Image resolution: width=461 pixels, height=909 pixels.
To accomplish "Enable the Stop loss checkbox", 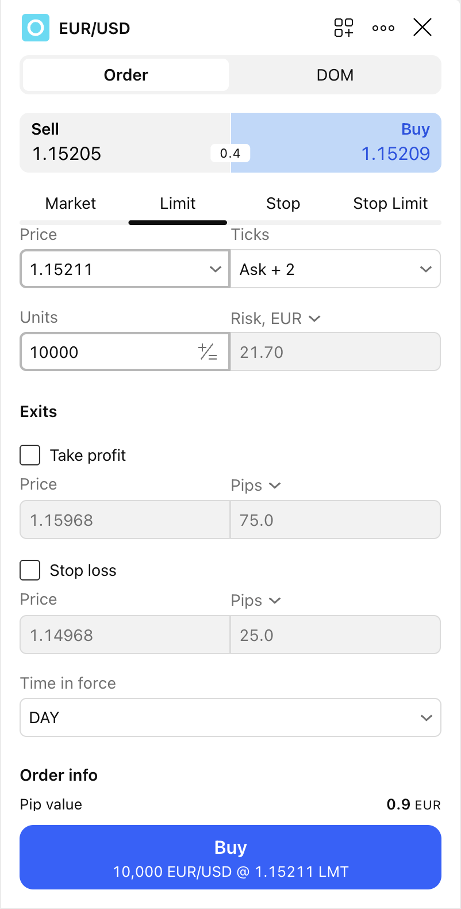I will [30, 570].
